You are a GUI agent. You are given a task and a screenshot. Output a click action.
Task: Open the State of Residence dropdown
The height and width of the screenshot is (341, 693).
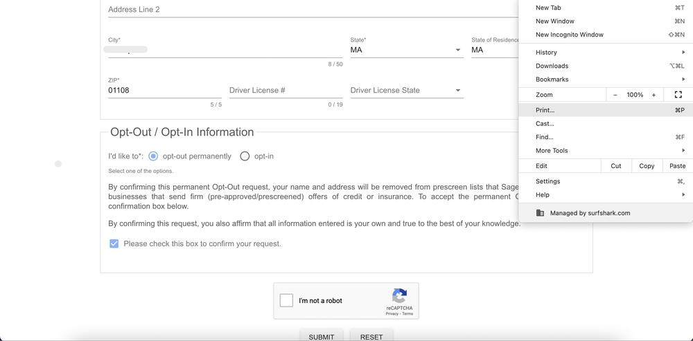tap(495, 50)
